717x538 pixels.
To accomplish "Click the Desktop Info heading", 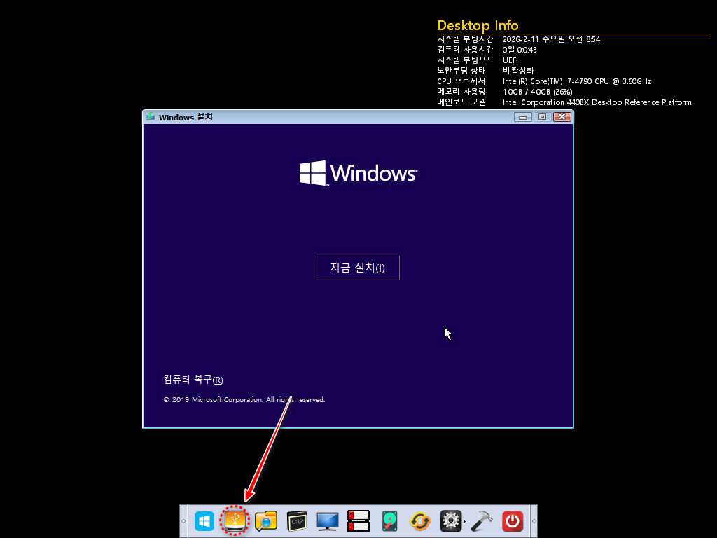I will point(478,25).
